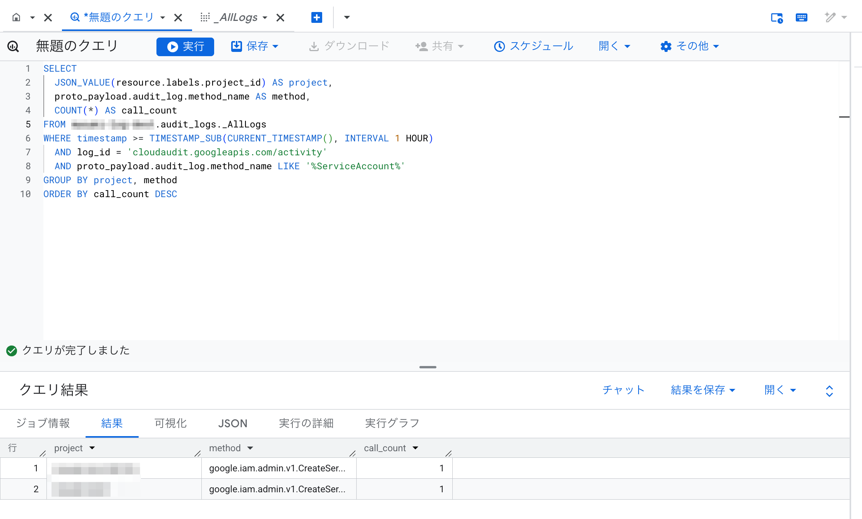Open the monitor panel icon at top right
Screen dimensions: 862x519
(777, 17)
